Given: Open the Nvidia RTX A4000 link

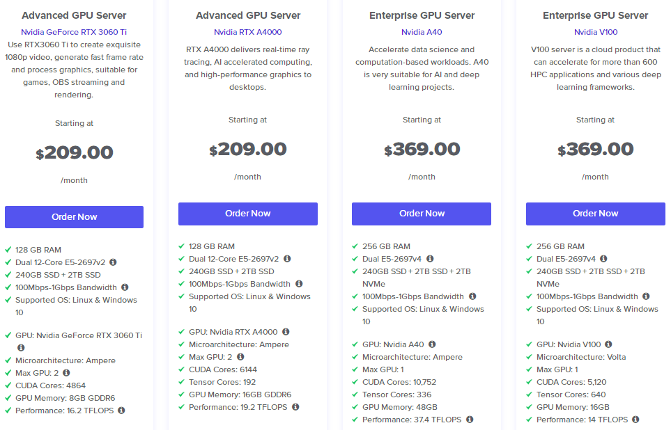Looking at the screenshot, I should point(247,32).
